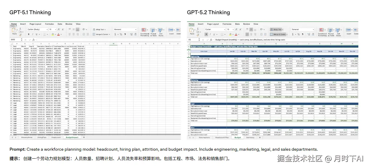Viewport: 369px width, 168px height.
Task: Toggle Bold in GPT-5.1 spreadsheet
Action: (29, 34)
